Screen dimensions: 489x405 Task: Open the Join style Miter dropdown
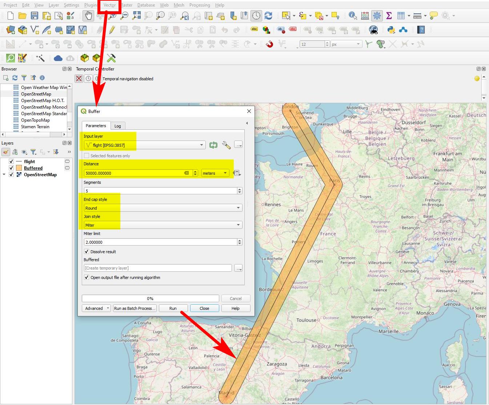163,225
